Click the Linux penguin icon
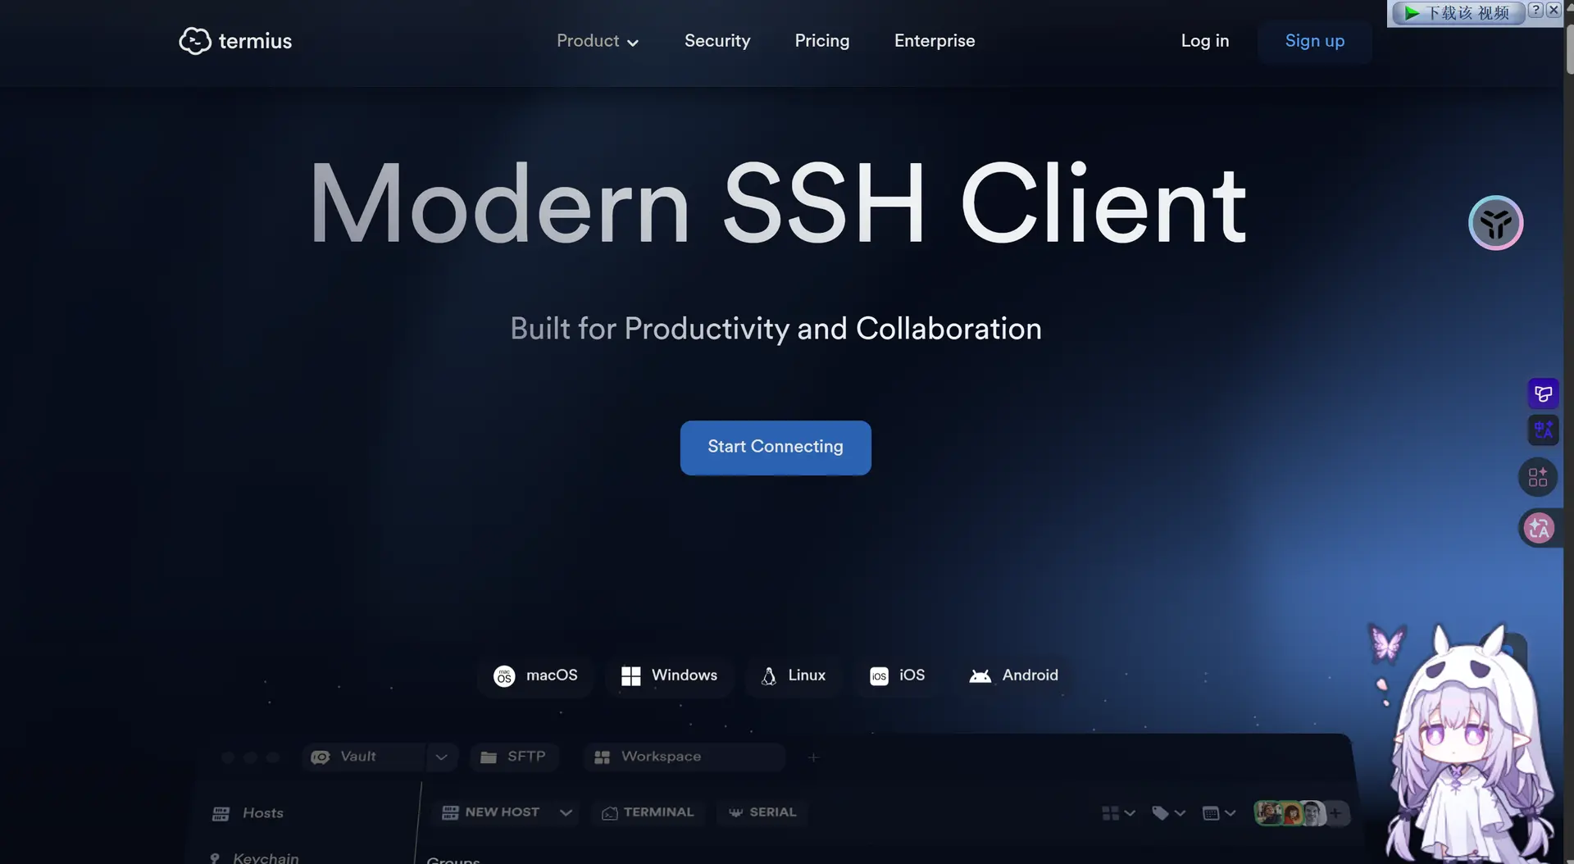Image resolution: width=1574 pixels, height=864 pixels. tap(769, 676)
